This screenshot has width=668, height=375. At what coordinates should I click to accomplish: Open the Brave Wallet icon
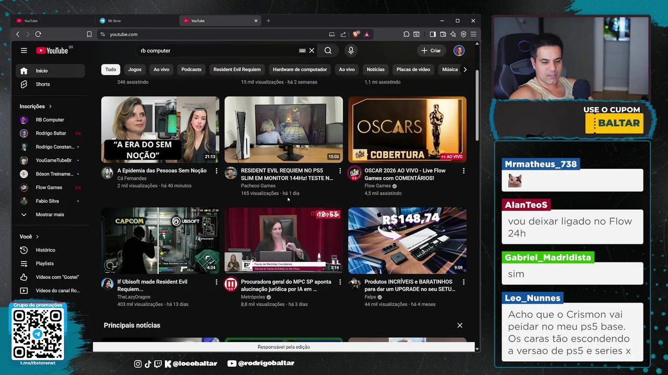pyautogui.click(x=443, y=34)
